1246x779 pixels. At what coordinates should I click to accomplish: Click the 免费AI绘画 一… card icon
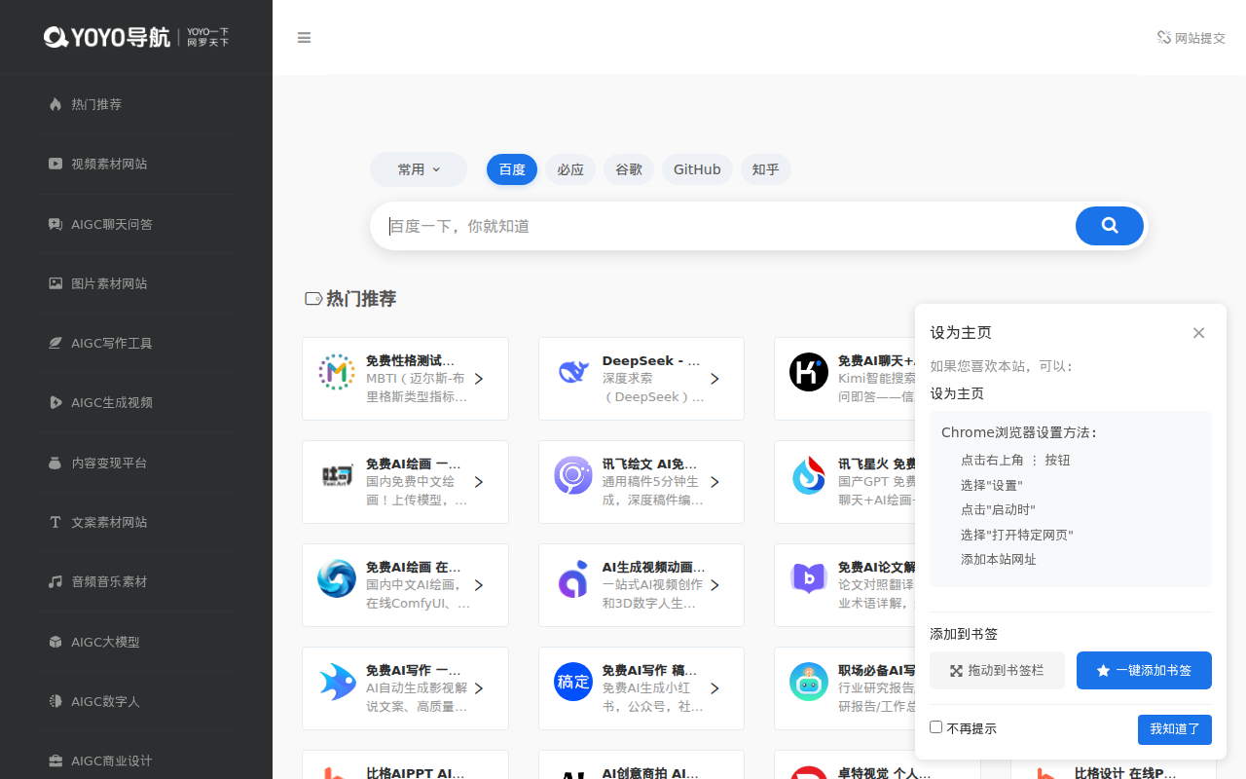pyautogui.click(x=337, y=475)
